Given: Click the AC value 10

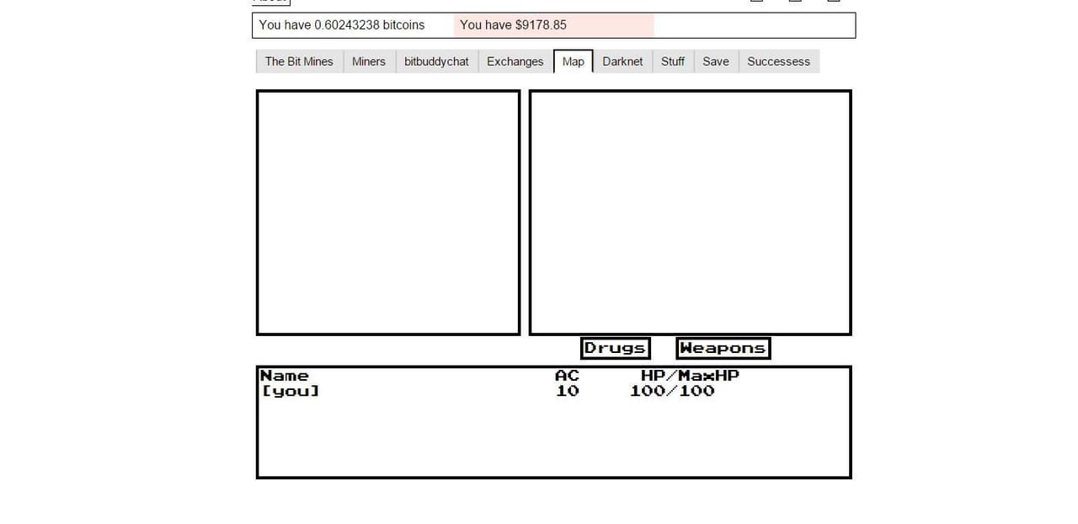Looking at the screenshot, I should click(568, 391).
